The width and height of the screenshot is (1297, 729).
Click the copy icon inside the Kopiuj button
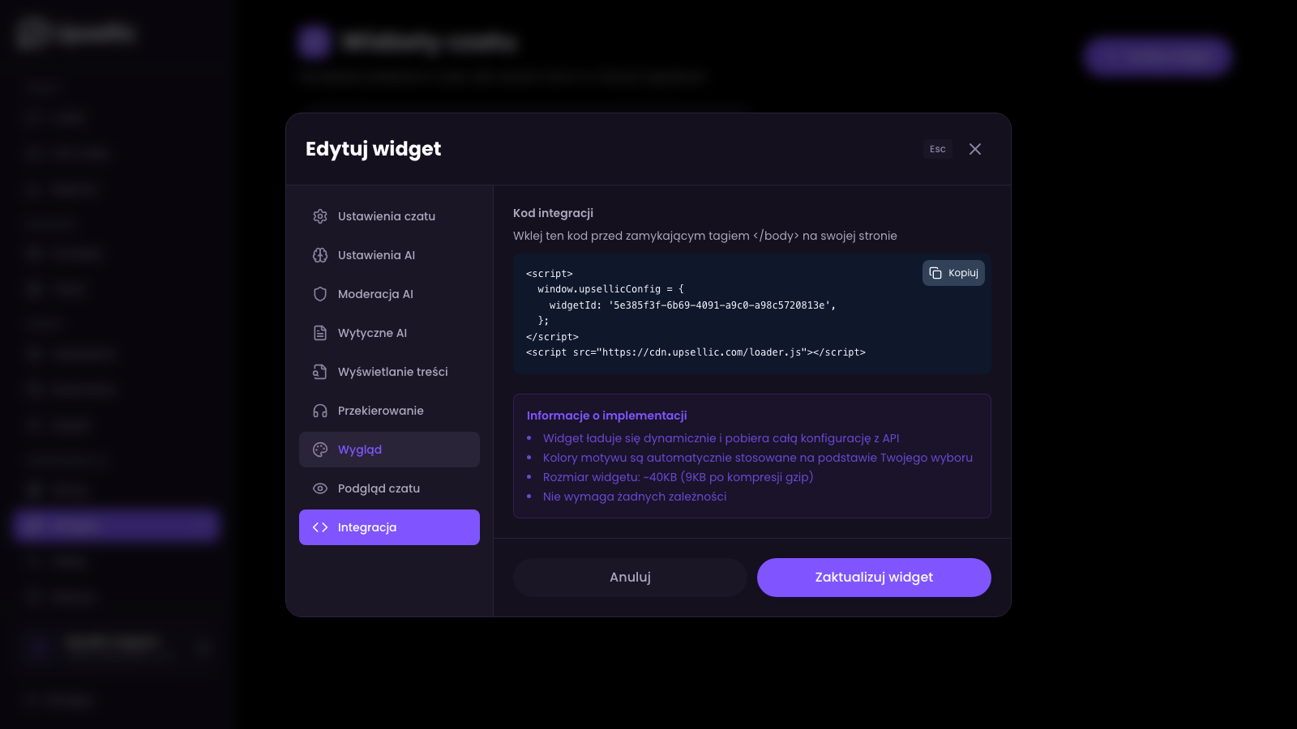tap(934, 273)
